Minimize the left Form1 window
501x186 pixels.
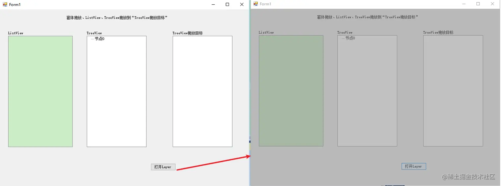pyautogui.click(x=213, y=4)
